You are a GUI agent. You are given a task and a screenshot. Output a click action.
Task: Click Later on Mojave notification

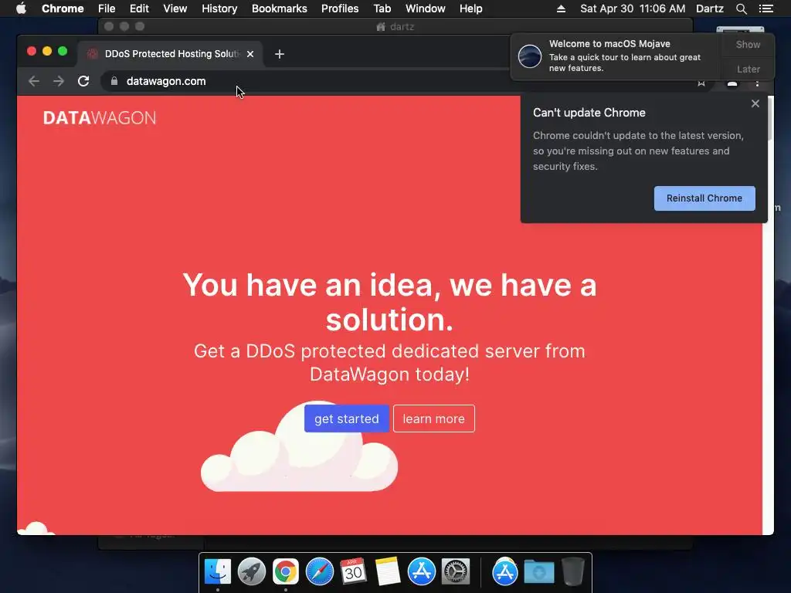(748, 69)
